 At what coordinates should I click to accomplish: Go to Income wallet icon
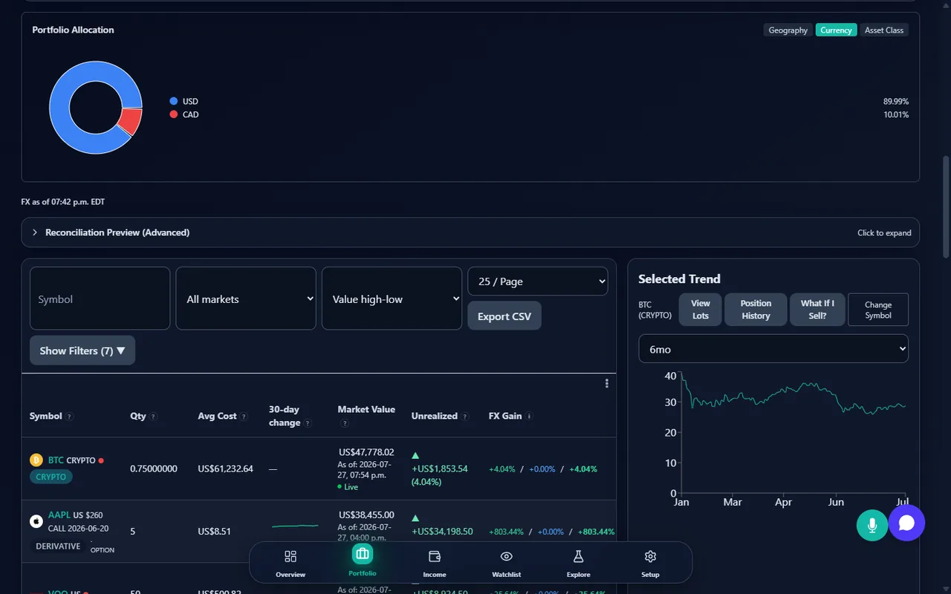(435, 556)
